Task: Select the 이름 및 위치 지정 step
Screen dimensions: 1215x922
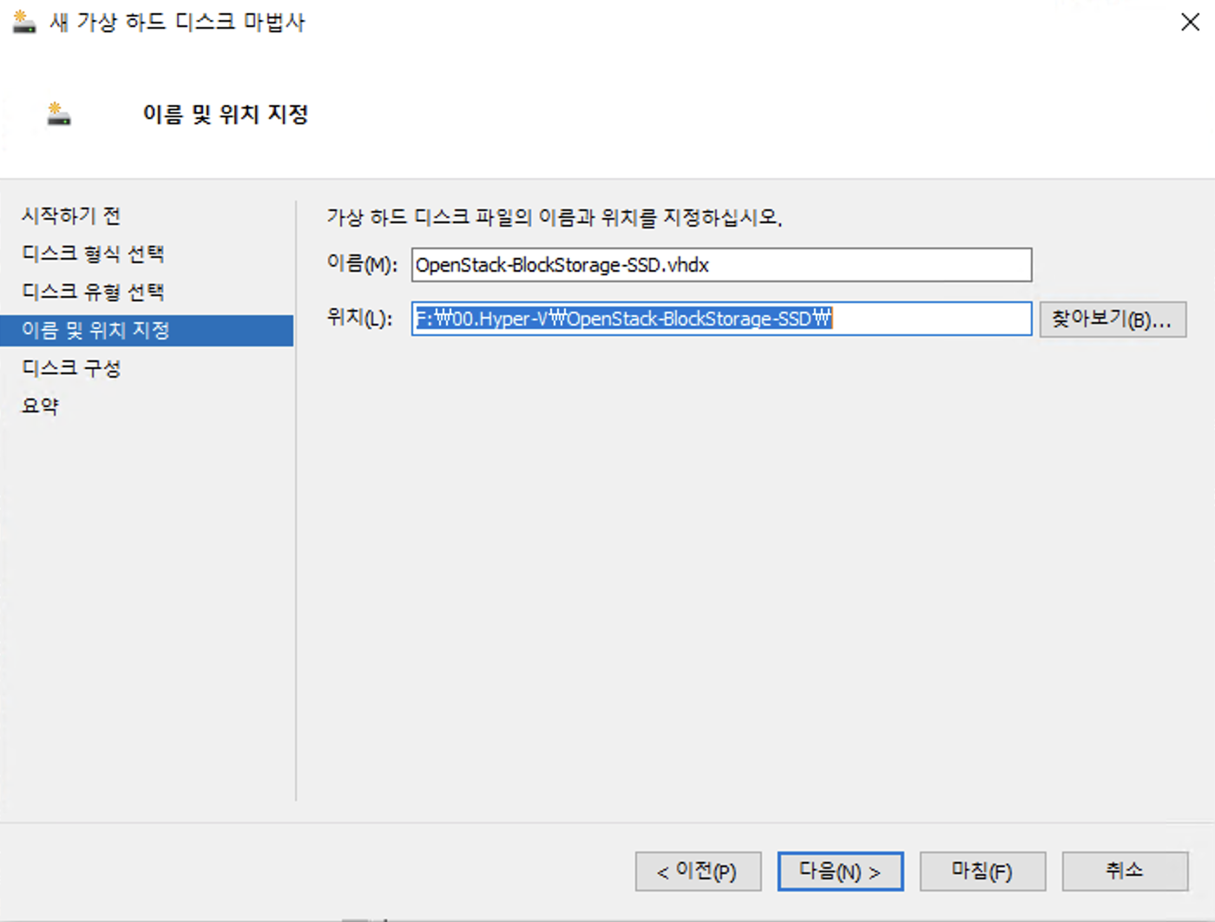Action: coord(147,330)
